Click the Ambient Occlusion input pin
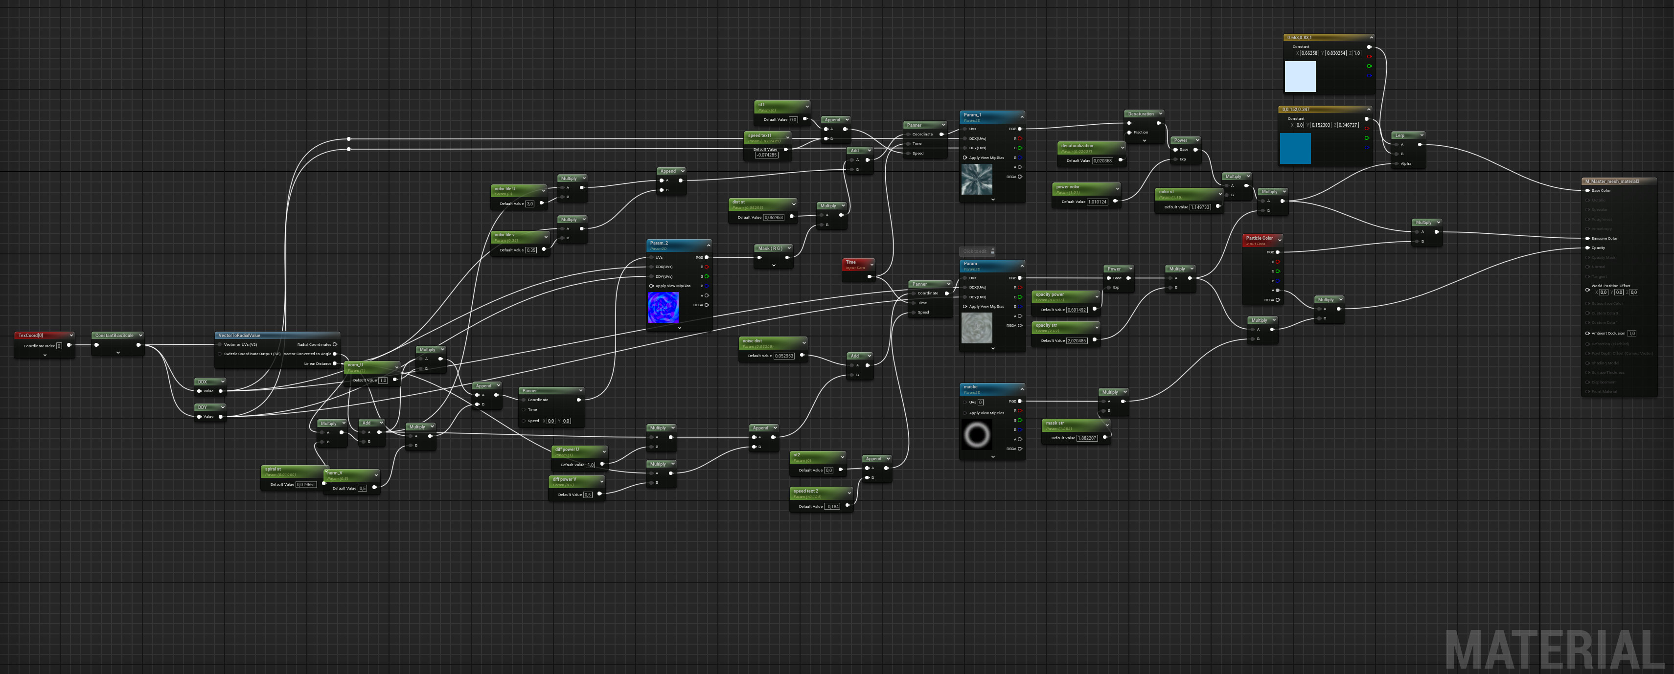Screen dimensions: 1674x674 (1587, 333)
